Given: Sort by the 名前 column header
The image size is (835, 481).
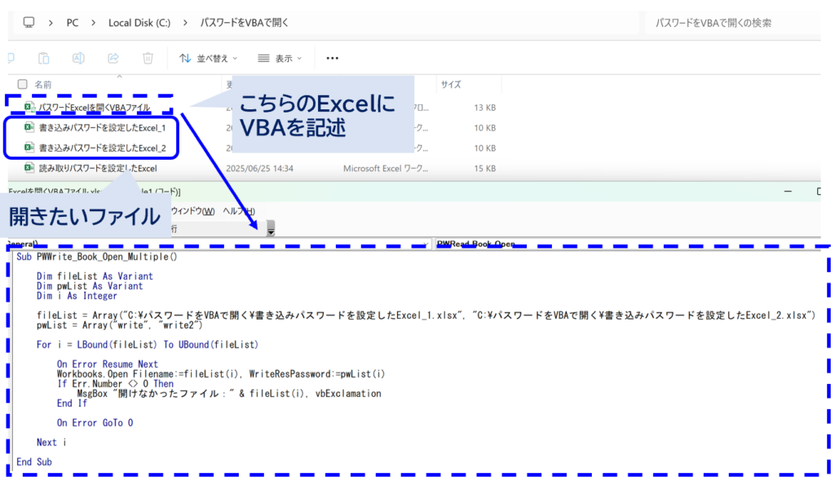Looking at the screenshot, I should coord(43,85).
